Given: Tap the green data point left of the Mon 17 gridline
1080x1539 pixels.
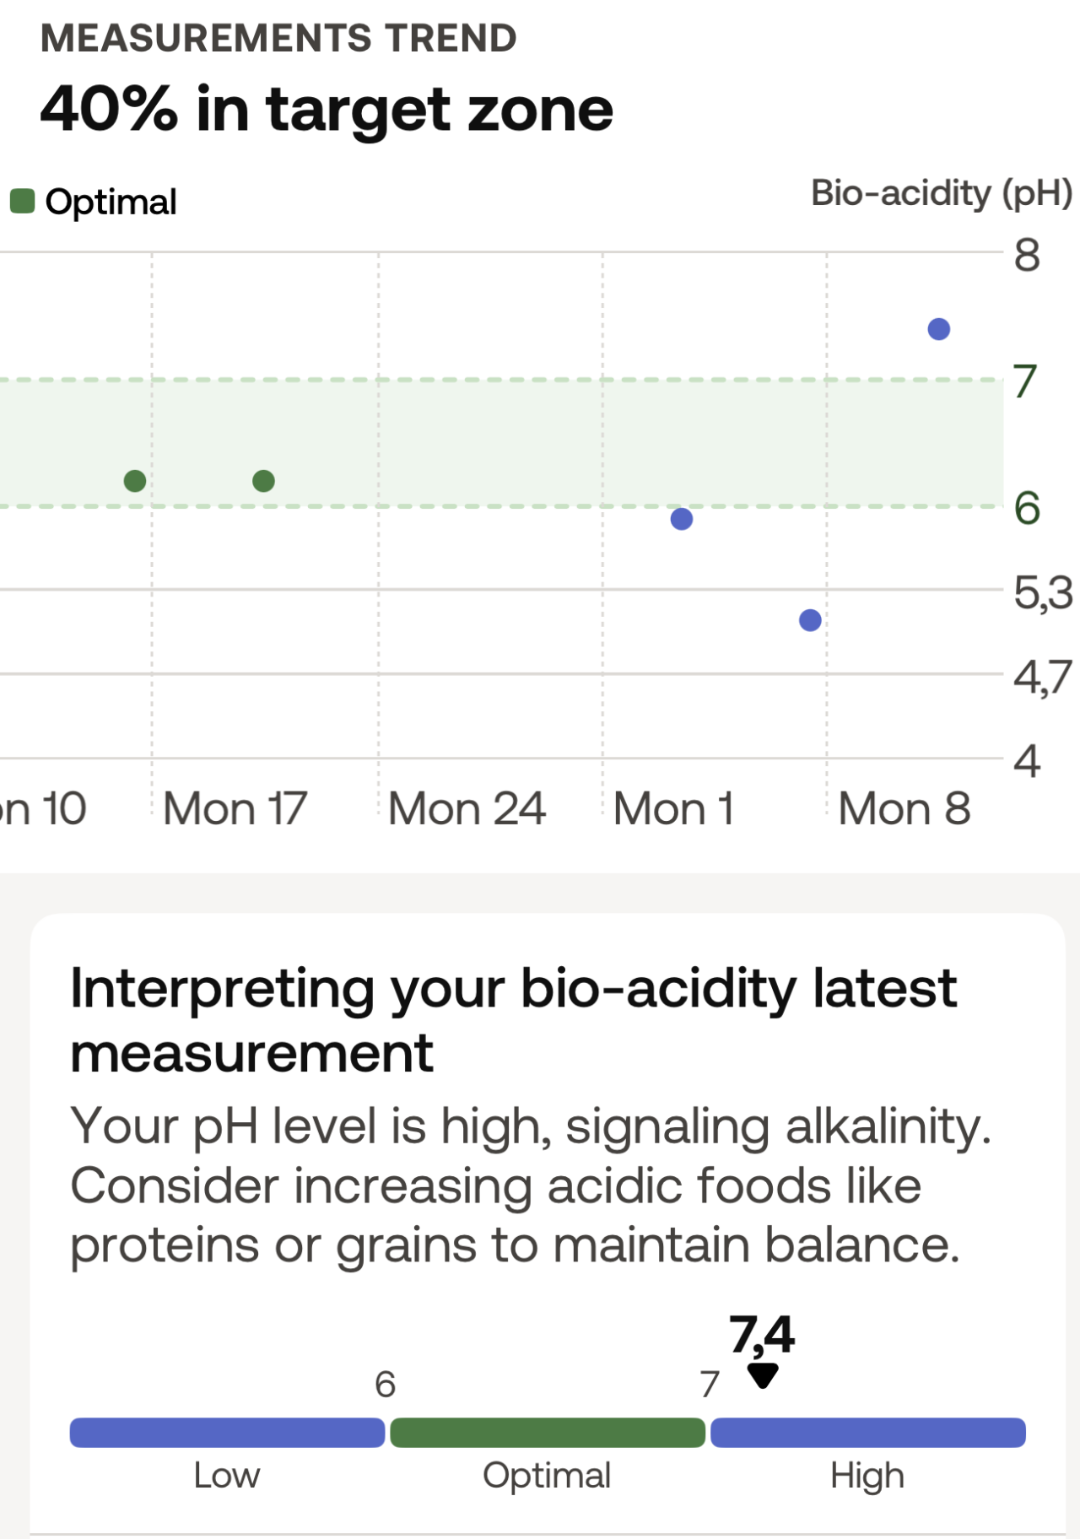Looking at the screenshot, I should click(x=135, y=481).
